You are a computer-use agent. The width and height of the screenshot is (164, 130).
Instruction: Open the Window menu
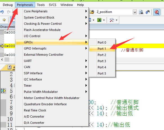coord(67,5)
